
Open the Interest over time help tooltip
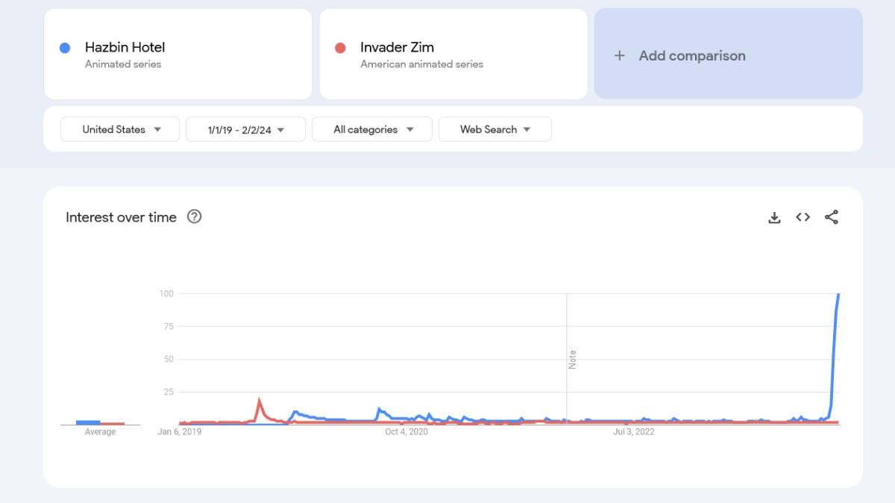pyautogui.click(x=194, y=217)
